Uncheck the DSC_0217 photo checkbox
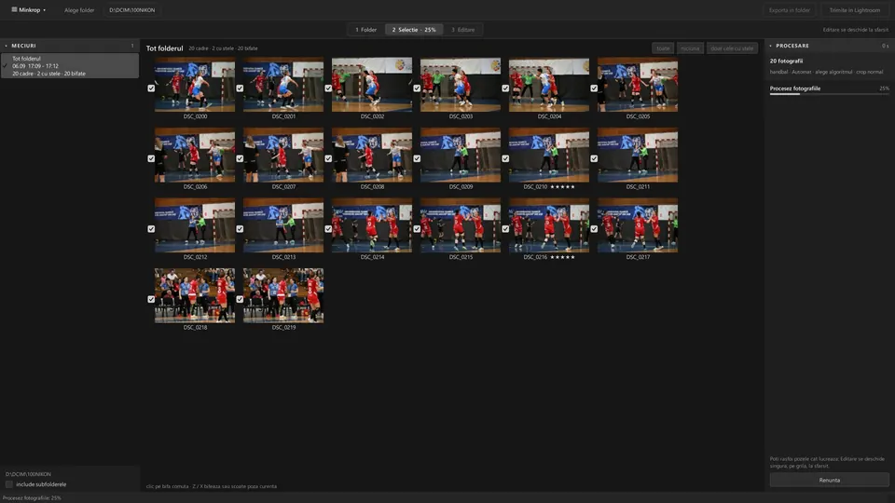The height and width of the screenshot is (503, 895). (x=594, y=229)
